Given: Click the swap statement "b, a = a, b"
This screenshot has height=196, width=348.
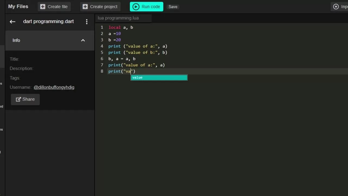Looking at the screenshot, I should click(x=122, y=59).
